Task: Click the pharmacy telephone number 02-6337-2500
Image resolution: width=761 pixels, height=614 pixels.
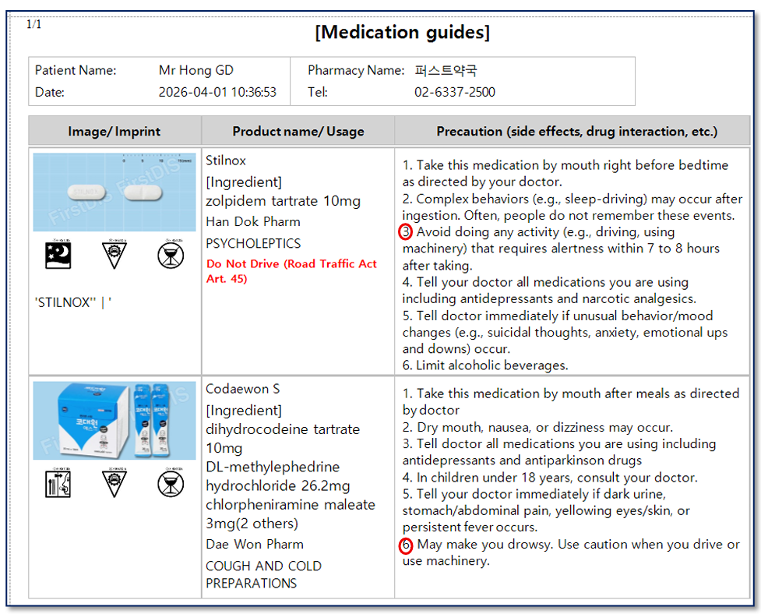Action: click(x=454, y=92)
